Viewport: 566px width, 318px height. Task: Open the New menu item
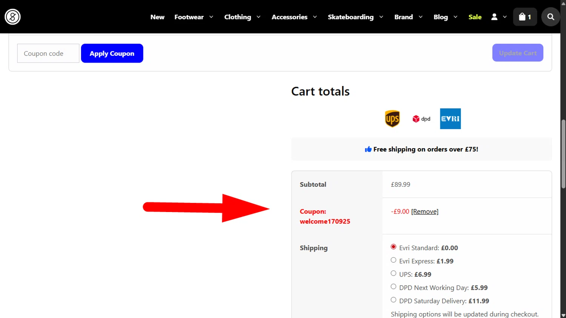(157, 17)
